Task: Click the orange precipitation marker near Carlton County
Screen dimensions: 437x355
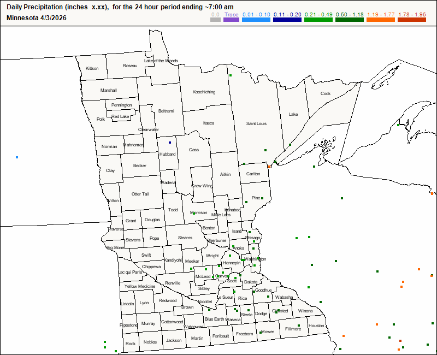Action: tap(270, 167)
